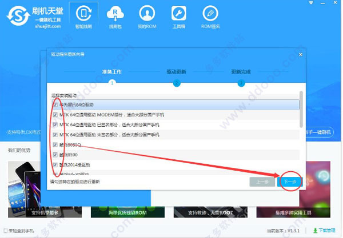Select step 1 circle under 准备工作
The height and width of the screenshot is (238, 343).
point(112,83)
